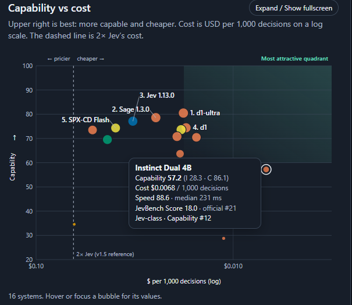Select the green bubble in the chart
Image resolution: width=352 pixels, height=305 pixels.
pyautogui.click(x=107, y=140)
